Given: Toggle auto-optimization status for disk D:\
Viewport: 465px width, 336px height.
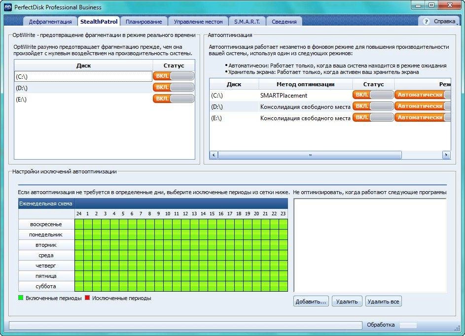Looking at the screenshot, I should 373,106.
